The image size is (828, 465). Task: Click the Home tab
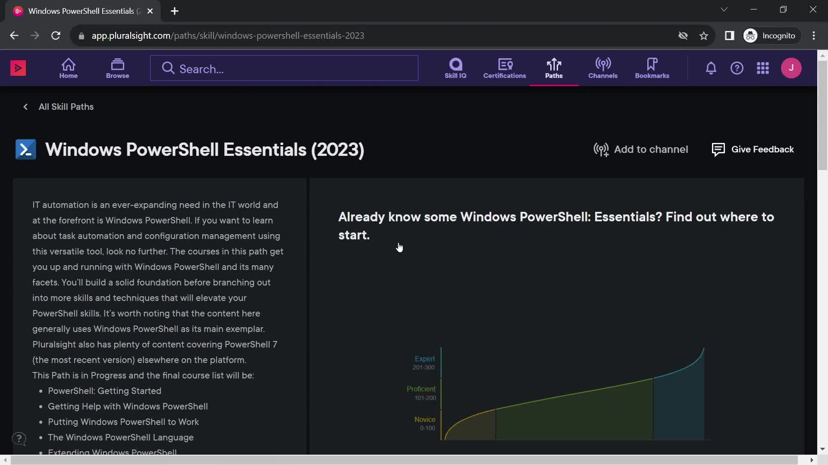pyautogui.click(x=69, y=68)
